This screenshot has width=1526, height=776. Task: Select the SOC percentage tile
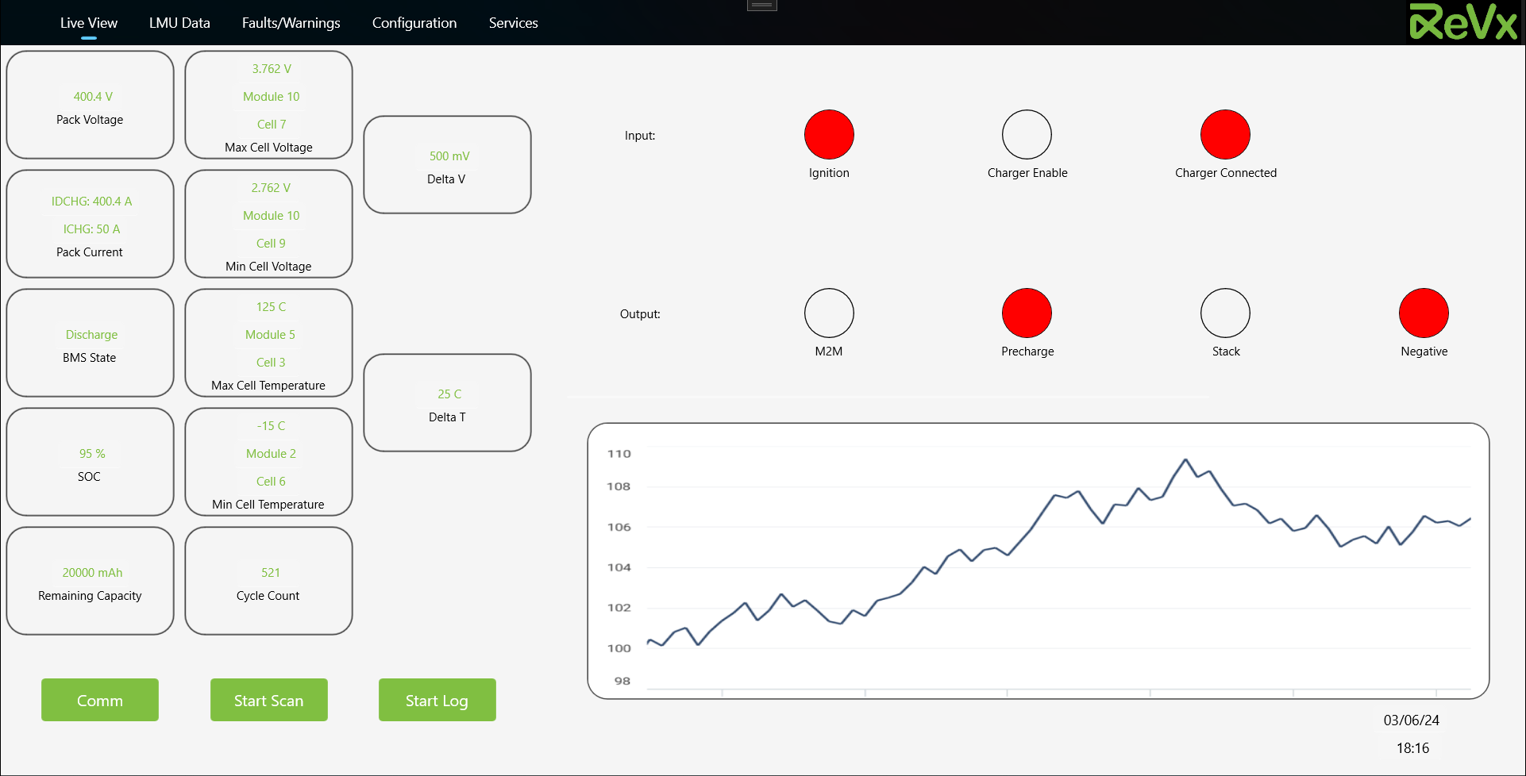[90, 463]
